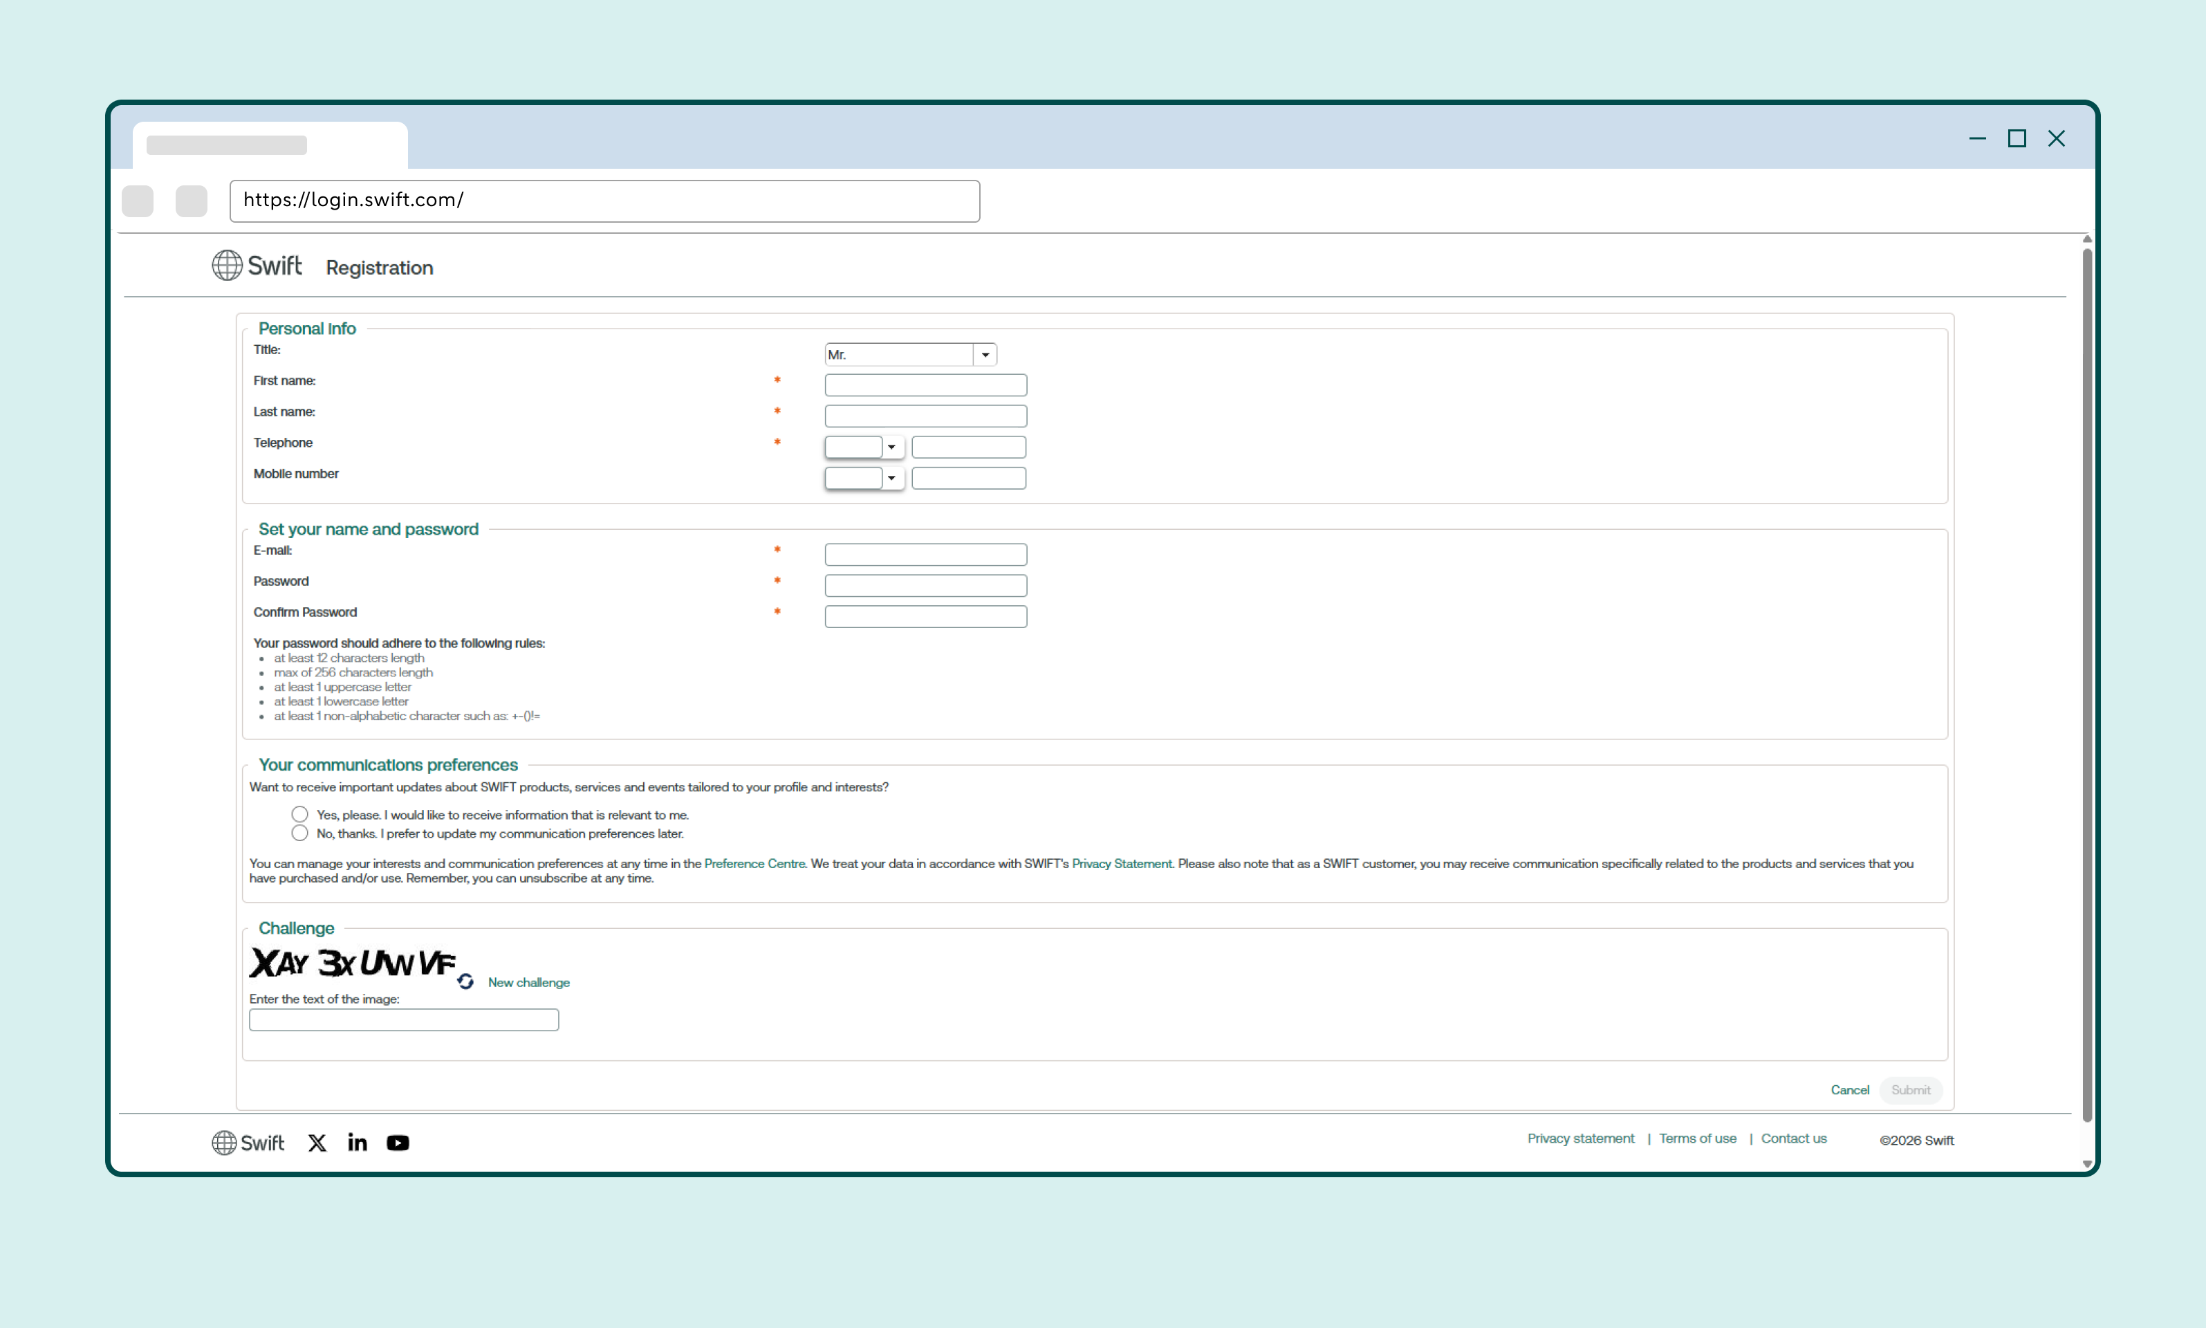The image size is (2206, 1328).
Task: Open footer Terms of use link
Action: pos(1698,1138)
